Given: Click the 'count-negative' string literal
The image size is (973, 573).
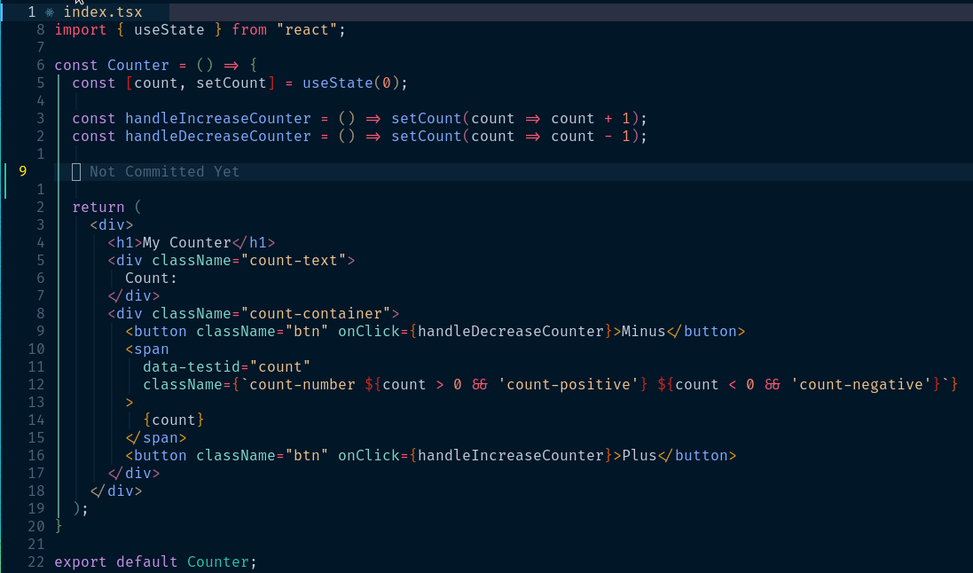Looking at the screenshot, I should [860, 385].
